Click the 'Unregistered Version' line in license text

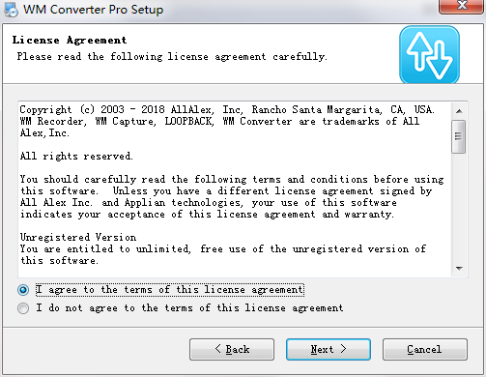78,238
